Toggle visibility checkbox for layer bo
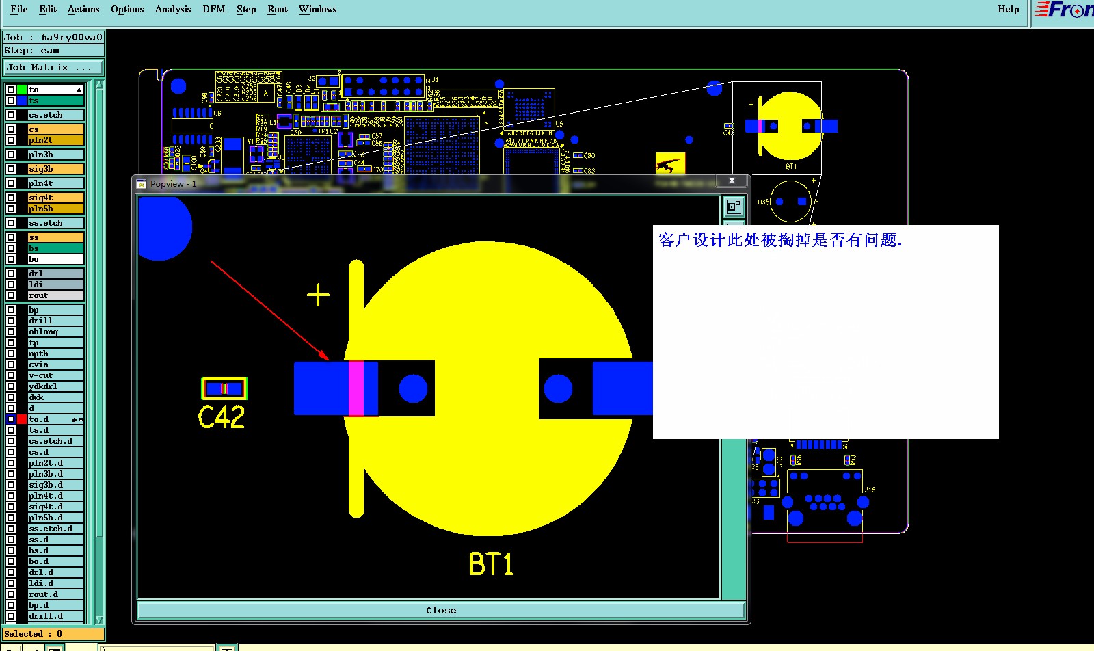 click(11, 259)
